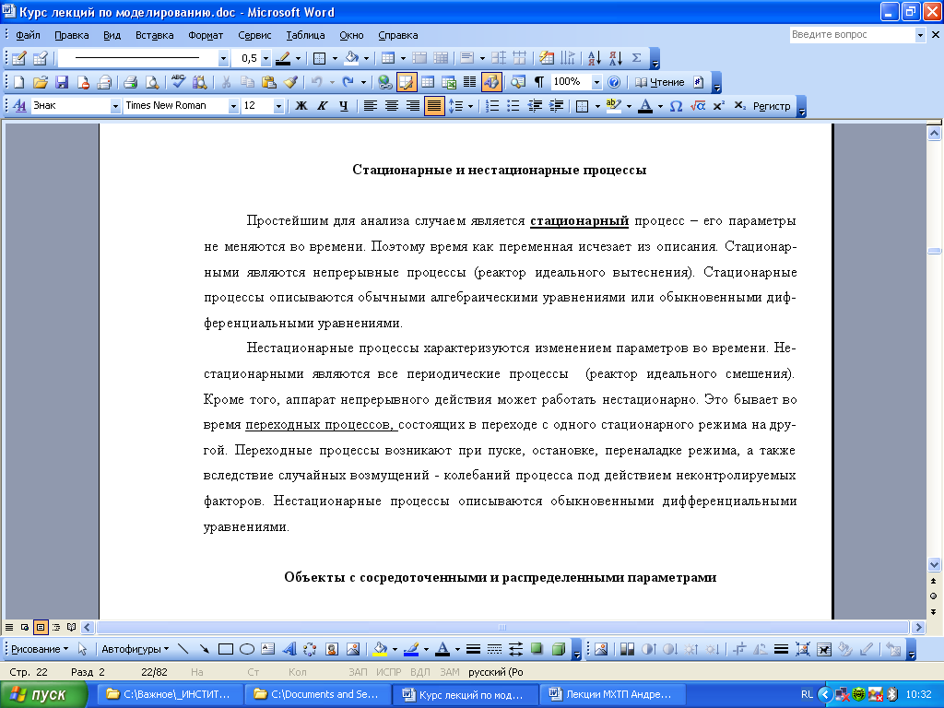Sort ascending in the Tables toolbar
Viewport: 944px width, 708px height.
594,58
